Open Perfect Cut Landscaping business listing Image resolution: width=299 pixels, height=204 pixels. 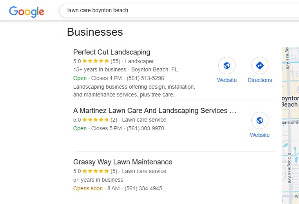[112, 52]
